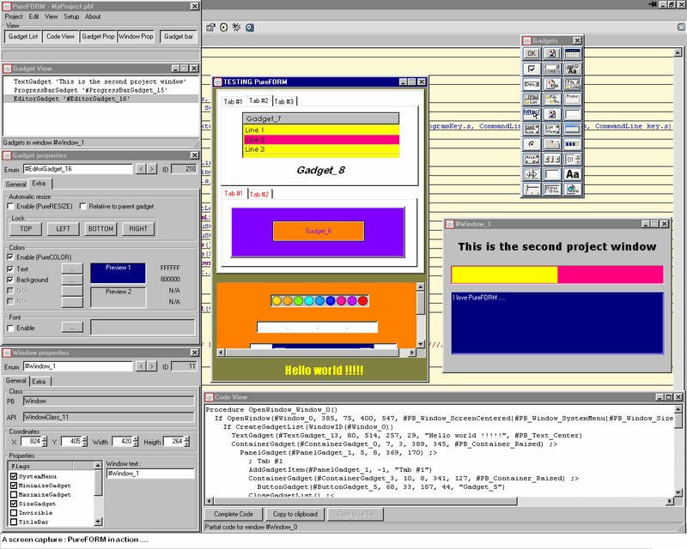The image size is (687, 549).
Task: Select the checkbox gadget in Gadgets palette
Action: pyautogui.click(x=532, y=69)
